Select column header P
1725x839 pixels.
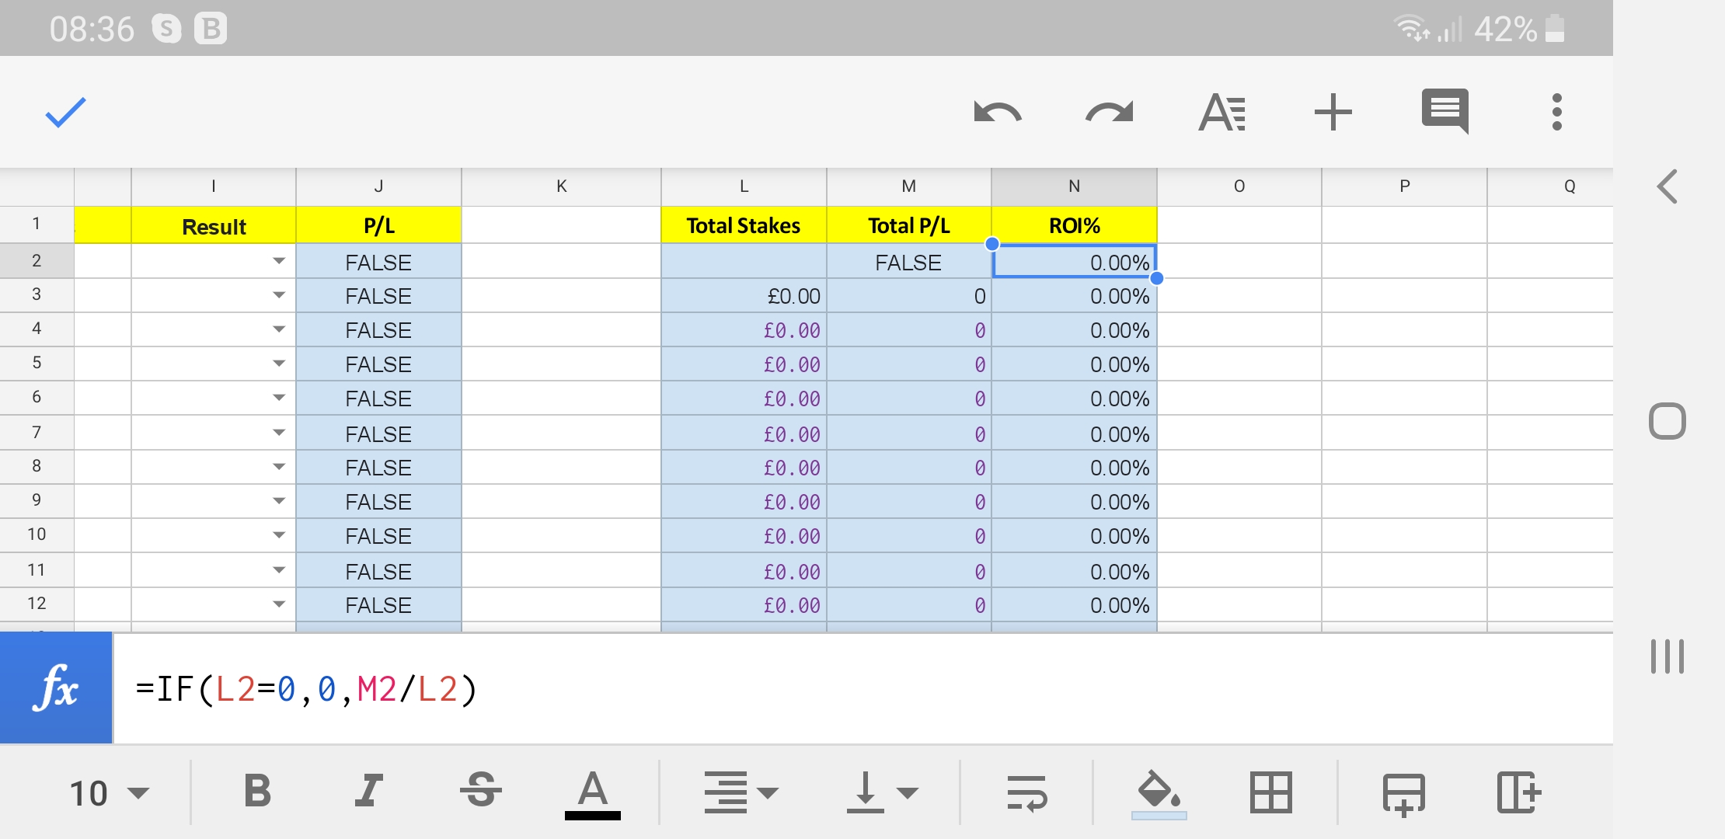tap(1404, 186)
